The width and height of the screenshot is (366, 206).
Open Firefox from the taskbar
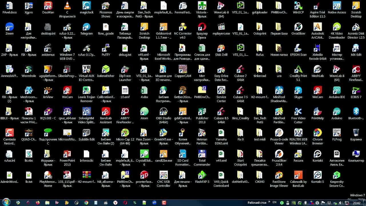coord(37,203)
